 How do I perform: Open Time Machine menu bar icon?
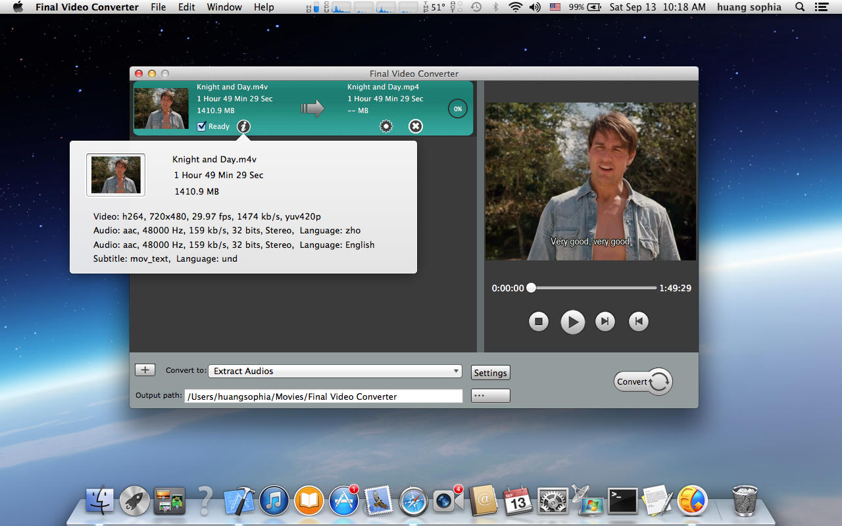click(x=476, y=7)
